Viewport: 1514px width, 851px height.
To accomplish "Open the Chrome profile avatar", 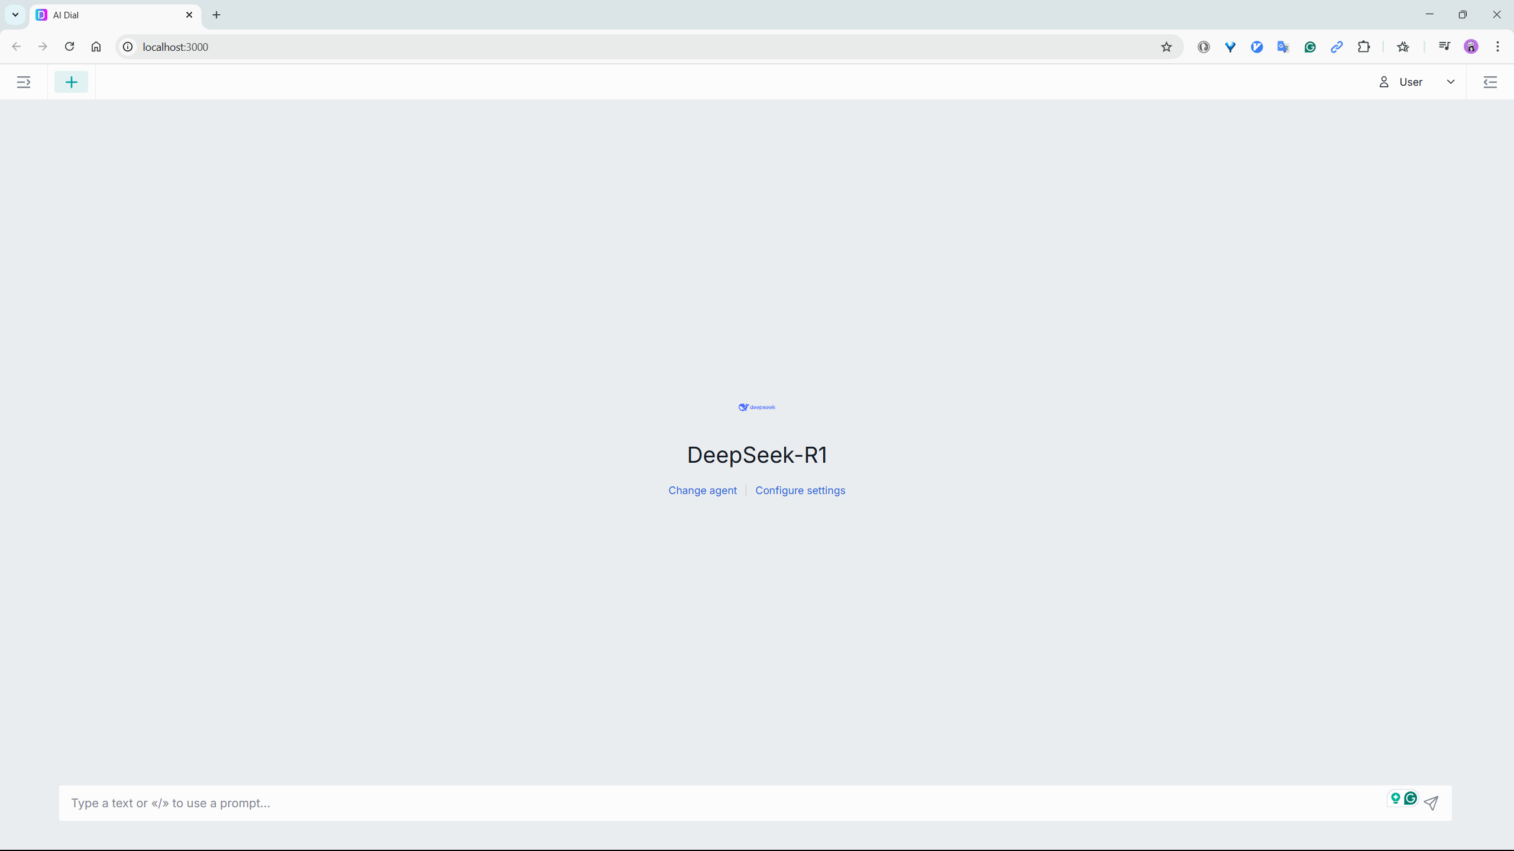I will coord(1471,47).
